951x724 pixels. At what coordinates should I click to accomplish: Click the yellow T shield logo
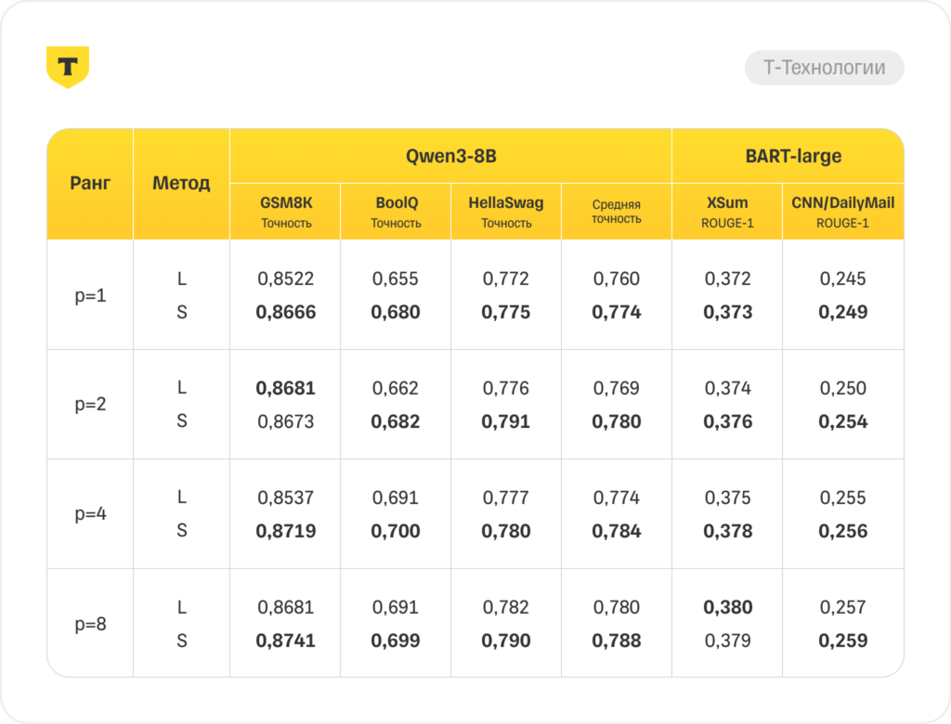(68, 67)
